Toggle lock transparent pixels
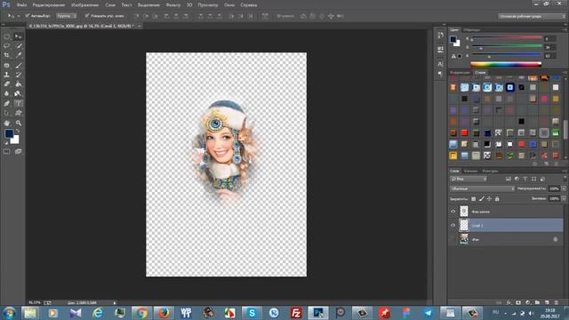Image resolution: width=569 pixels, height=320 pixels. pos(474,199)
